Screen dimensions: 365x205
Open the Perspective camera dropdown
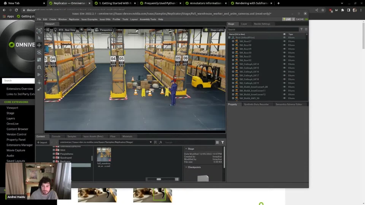103,30
